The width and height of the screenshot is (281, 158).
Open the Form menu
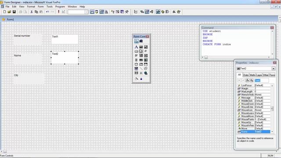(41, 7)
